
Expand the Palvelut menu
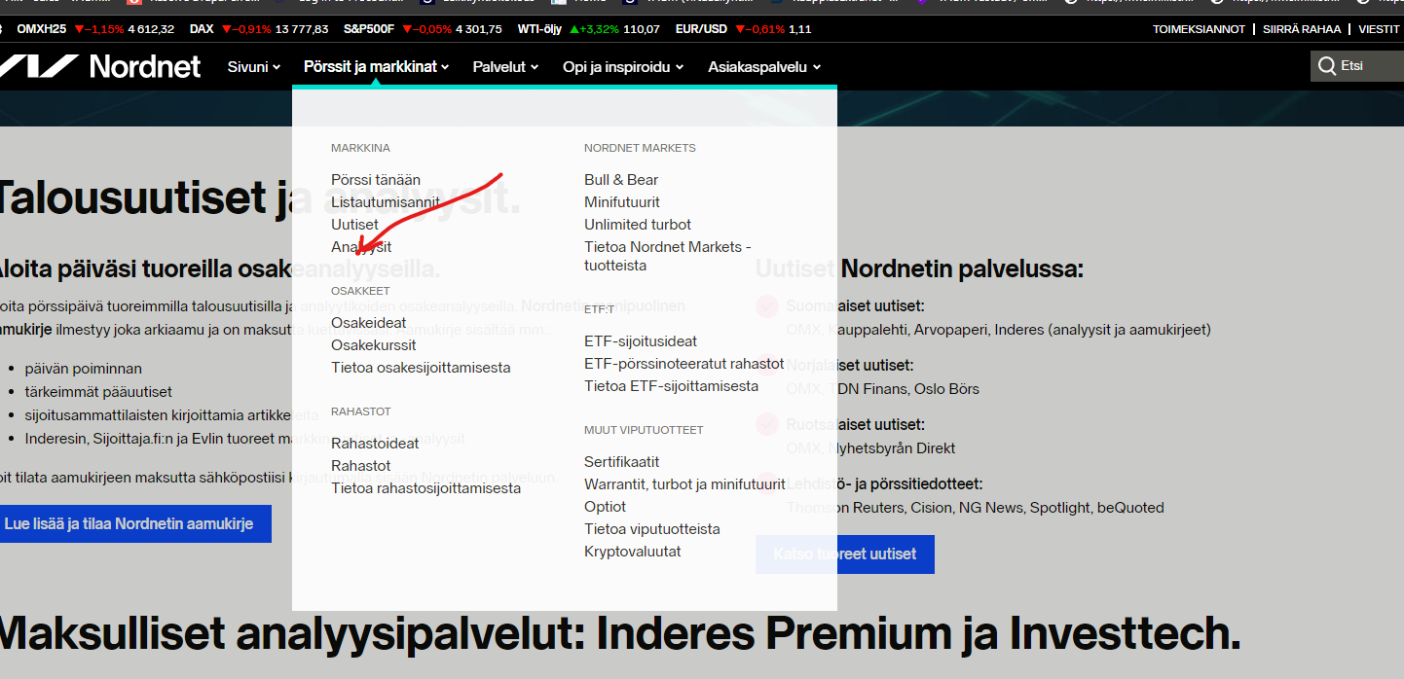tap(505, 67)
